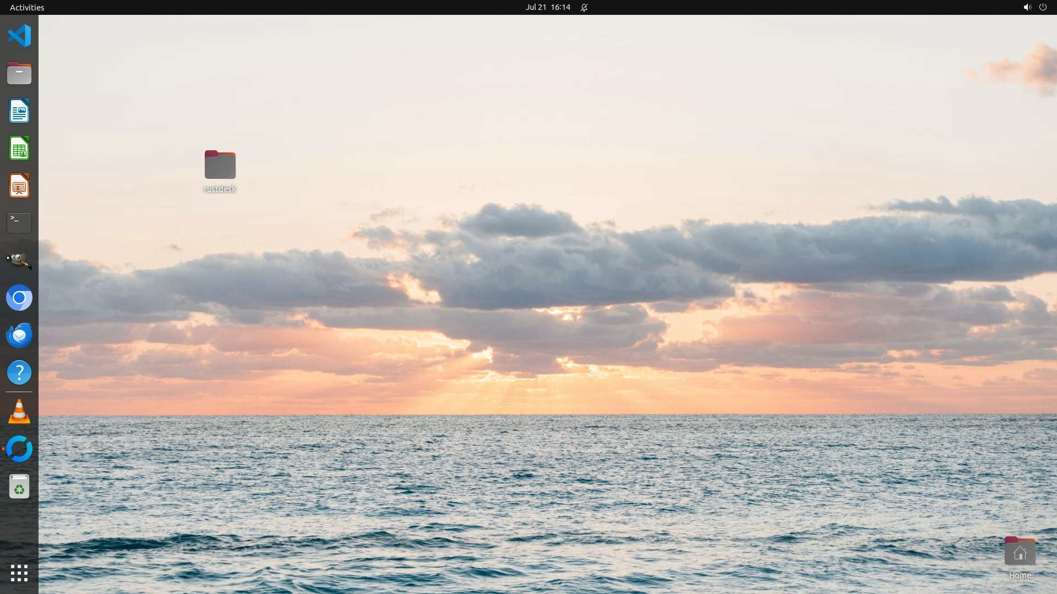Image resolution: width=1057 pixels, height=594 pixels.
Task: Launch LibreOffice Calc spreadsheet icon
Action: pos(19,148)
